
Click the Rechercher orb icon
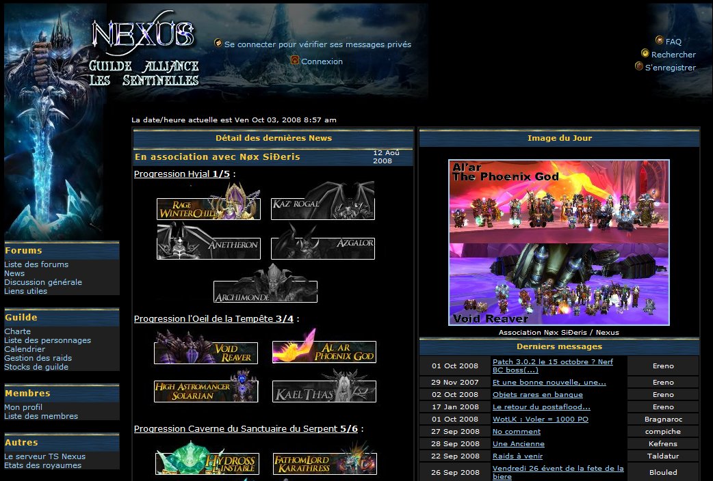coord(645,53)
